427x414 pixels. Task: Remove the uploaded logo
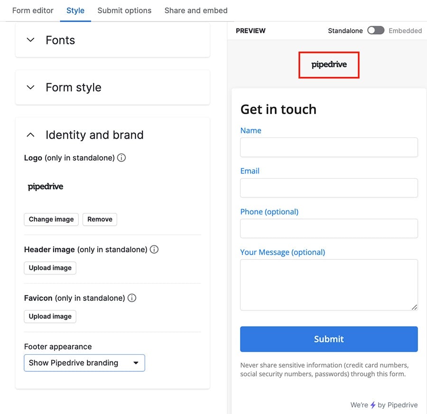pyautogui.click(x=100, y=220)
